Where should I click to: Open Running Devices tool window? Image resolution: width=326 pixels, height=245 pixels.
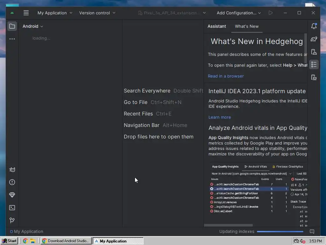314,78
